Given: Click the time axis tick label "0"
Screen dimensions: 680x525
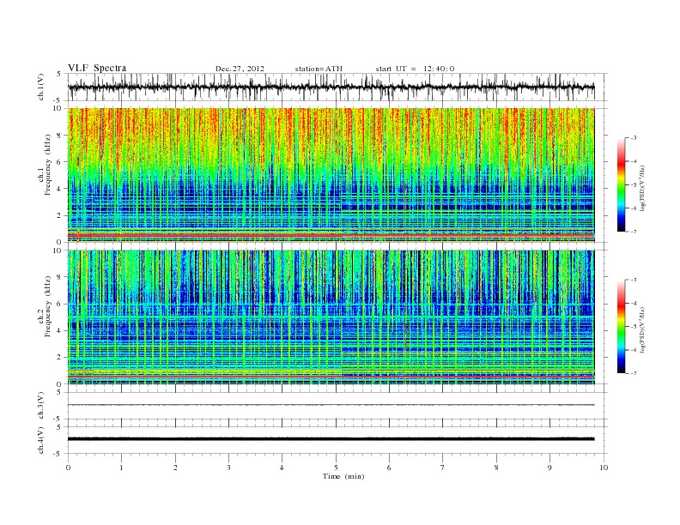Looking at the screenshot, I should tap(68, 468).
